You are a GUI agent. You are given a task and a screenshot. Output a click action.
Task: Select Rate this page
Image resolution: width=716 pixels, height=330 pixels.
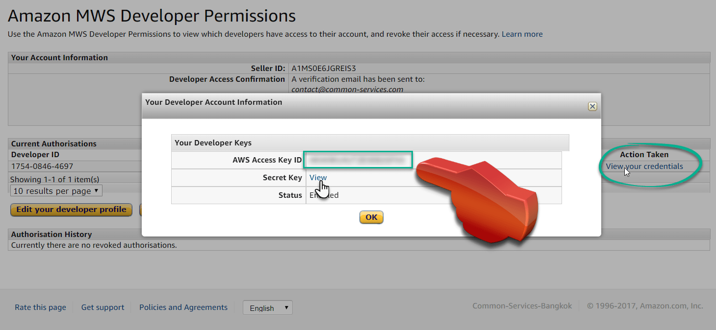pos(40,307)
